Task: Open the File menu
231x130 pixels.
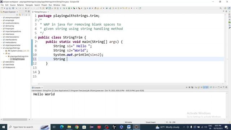Action: pyautogui.click(x=2, y=5)
